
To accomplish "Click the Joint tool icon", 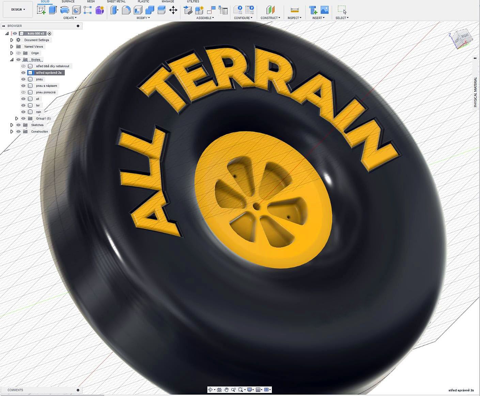I will (x=199, y=10).
